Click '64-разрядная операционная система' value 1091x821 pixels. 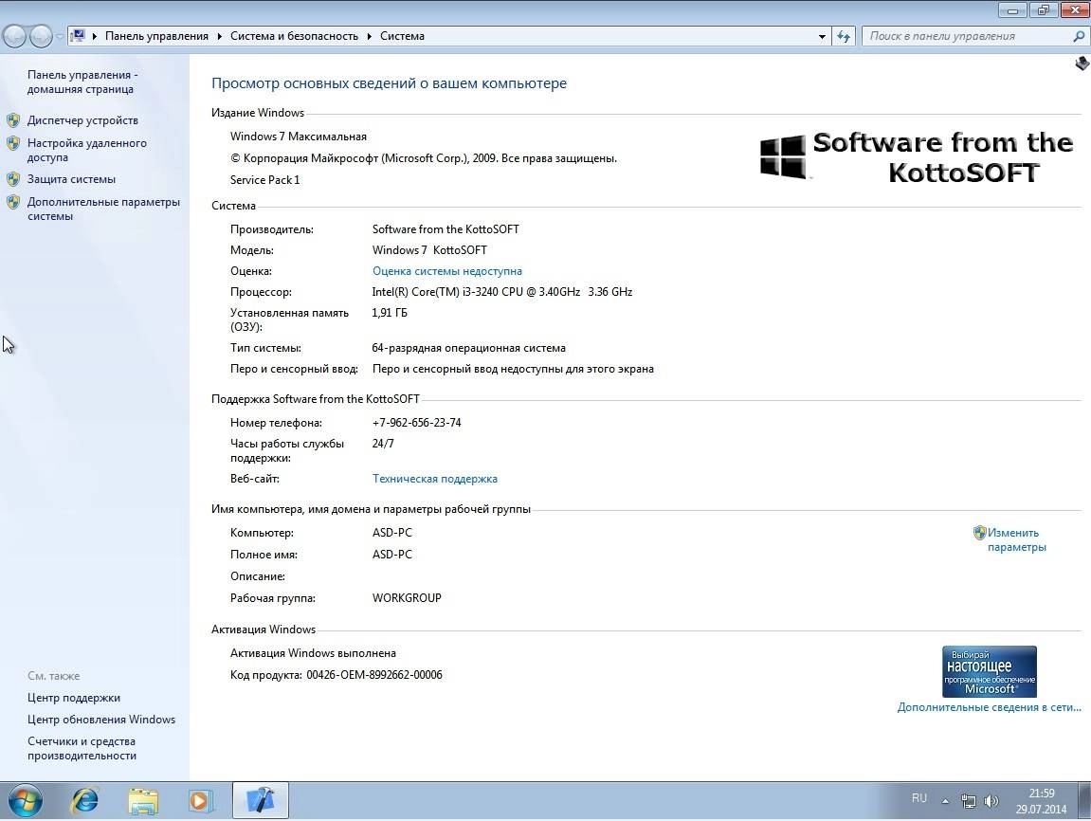(x=469, y=348)
